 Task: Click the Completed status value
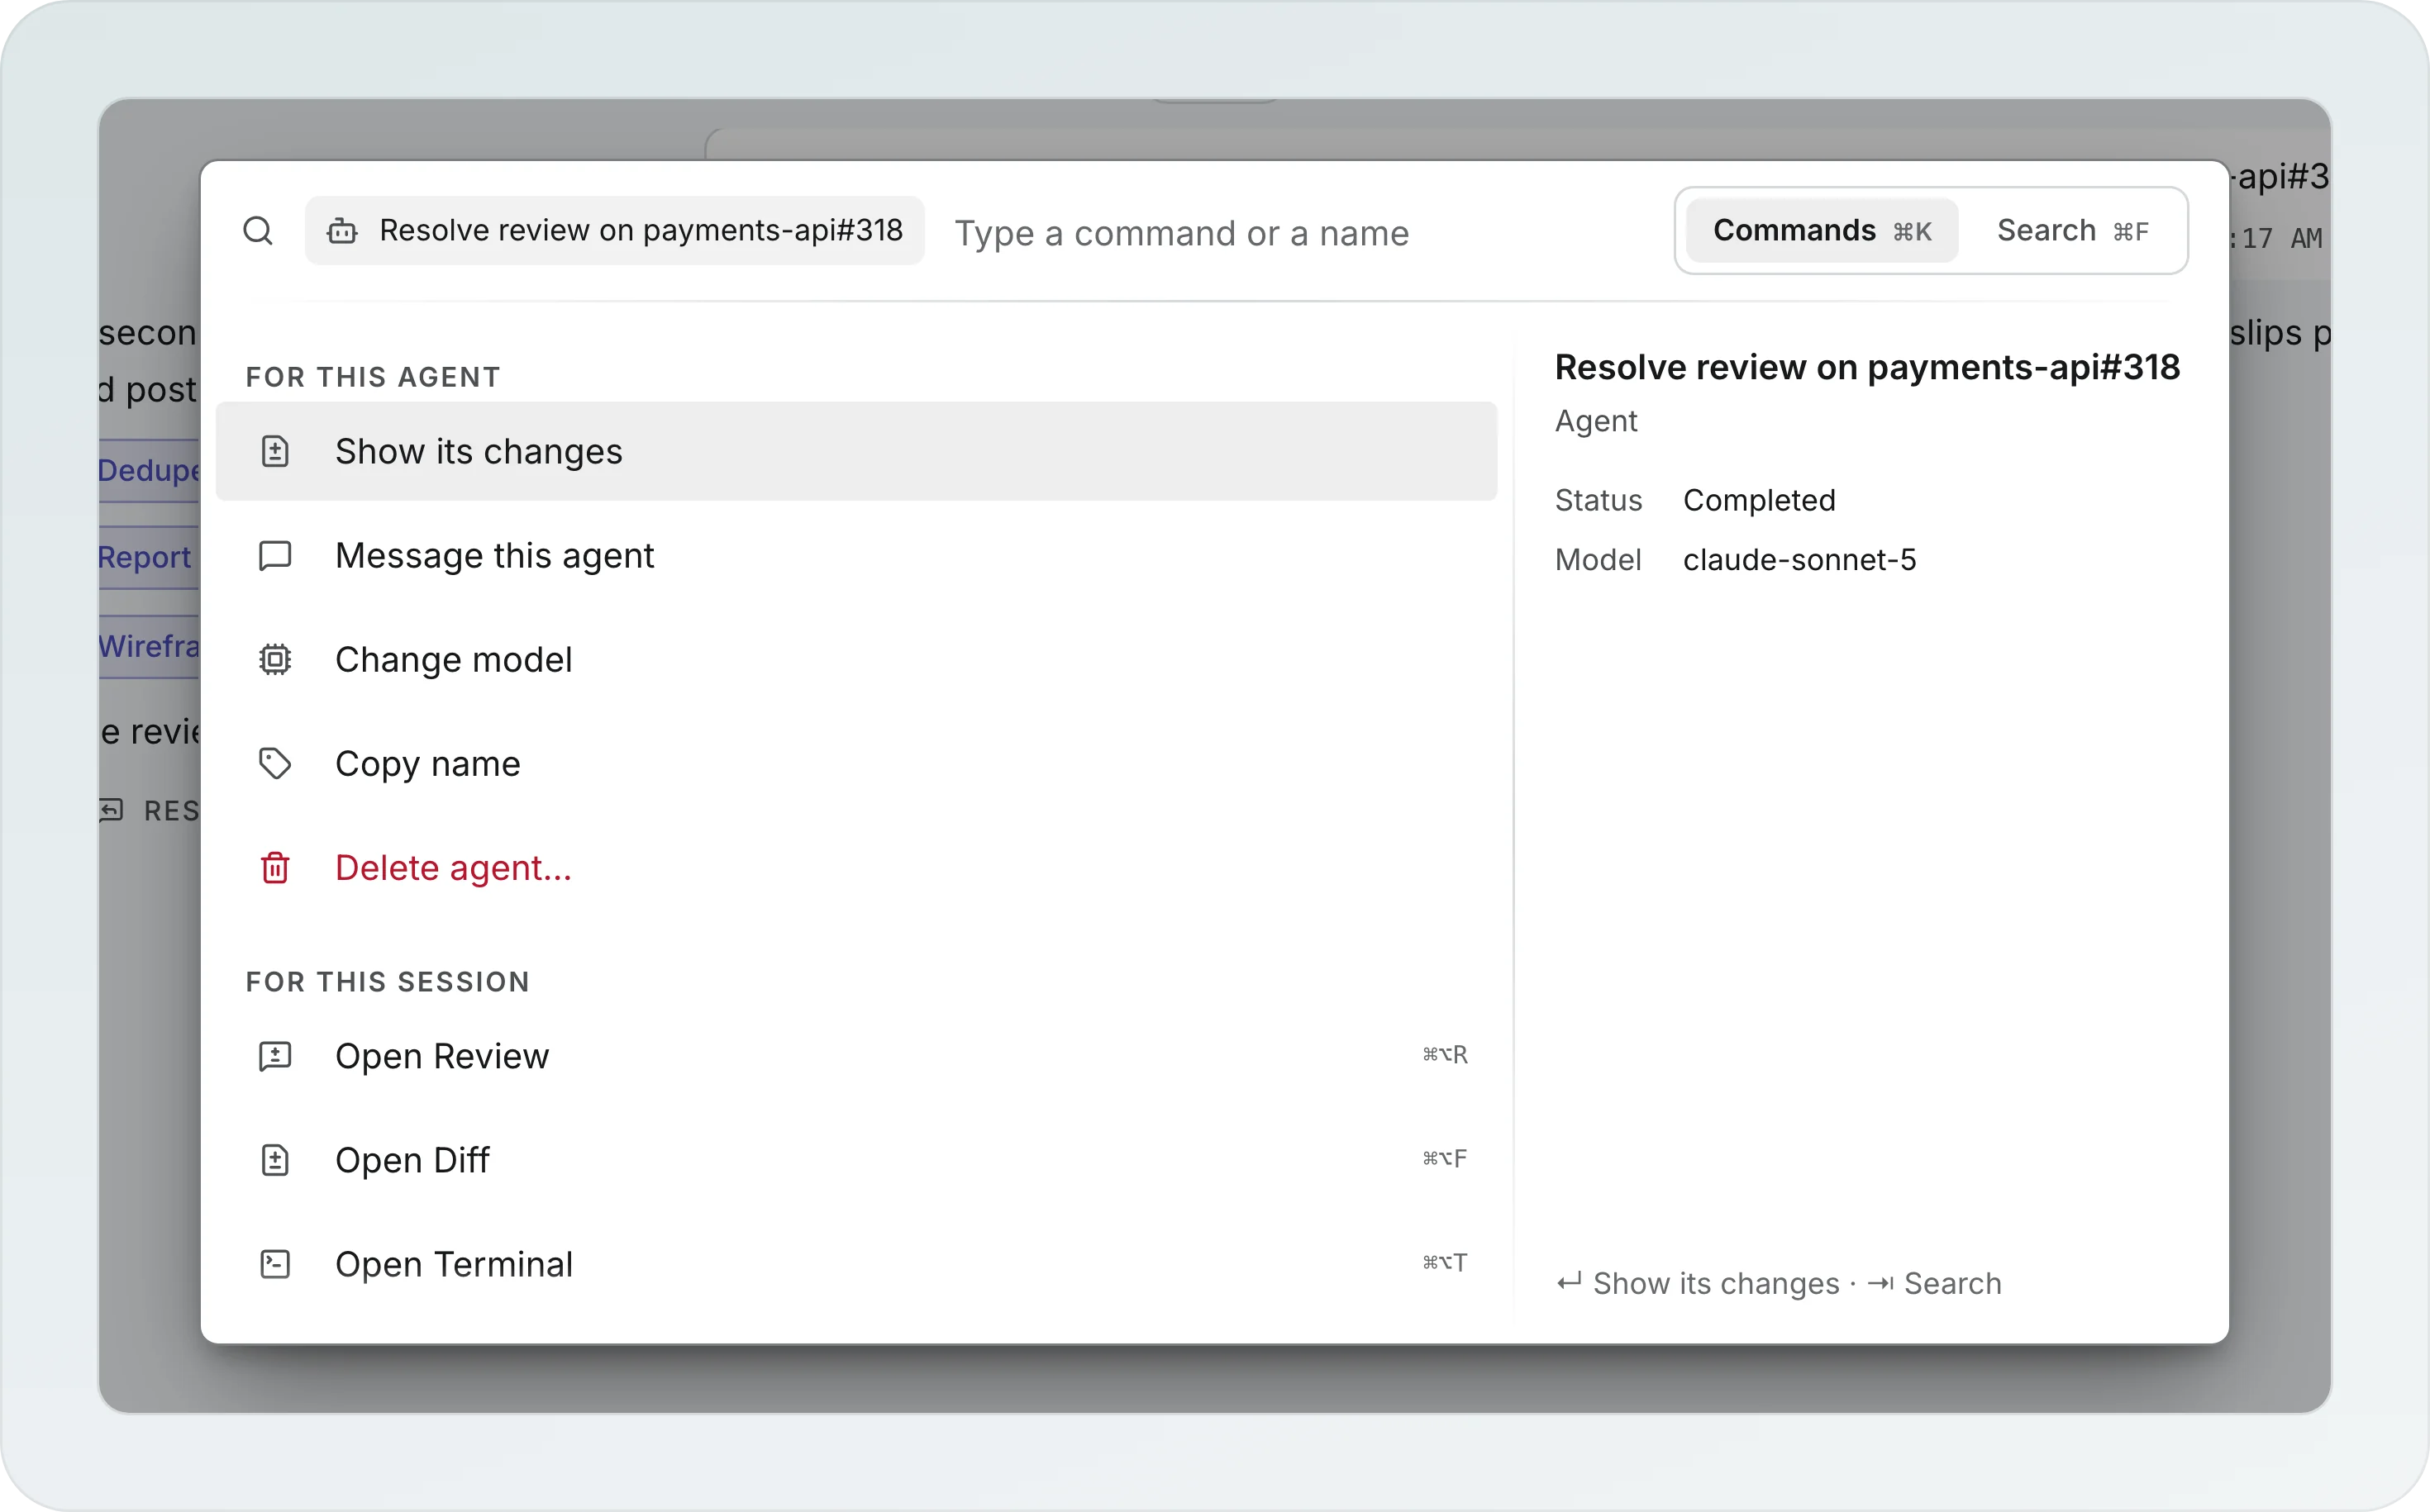click(x=1759, y=500)
